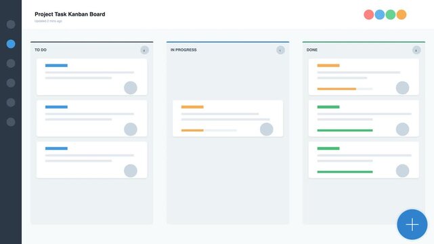Click green progress bar on second DONE card
434x244 pixels.
tap(345, 130)
